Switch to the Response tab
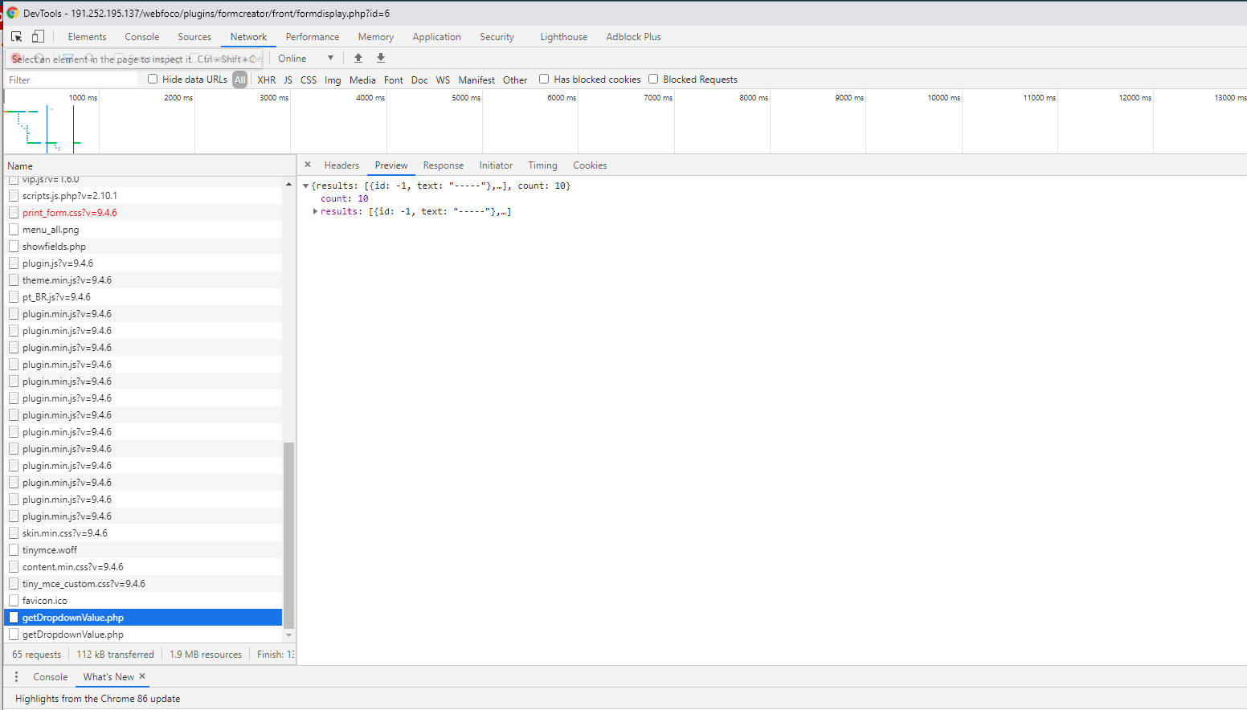The height and width of the screenshot is (710, 1247). pyautogui.click(x=443, y=165)
